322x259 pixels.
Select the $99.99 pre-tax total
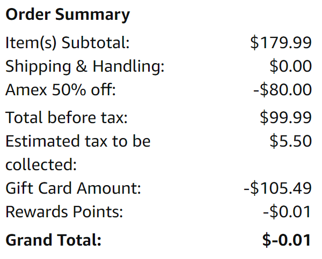point(286,117)
